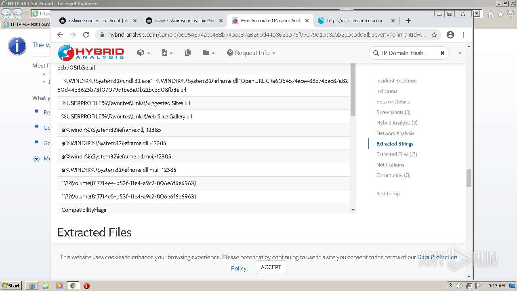Click the Chrome taskbar icon
Image resolution: width=517 pixels, height=291 pixels.
[x=73, y=286]
